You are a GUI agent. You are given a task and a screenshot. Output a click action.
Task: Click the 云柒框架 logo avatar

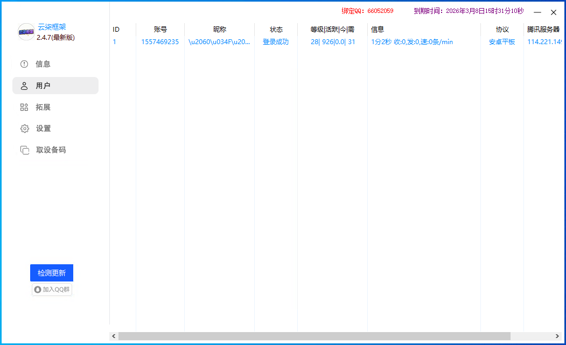click(26, 32)
